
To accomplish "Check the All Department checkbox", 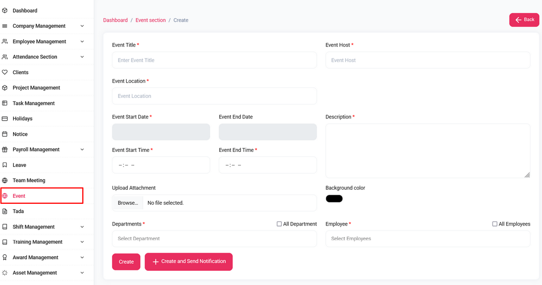I will click(279, 224).
